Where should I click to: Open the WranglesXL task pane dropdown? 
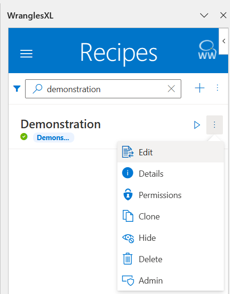click(x=204, y=15)
